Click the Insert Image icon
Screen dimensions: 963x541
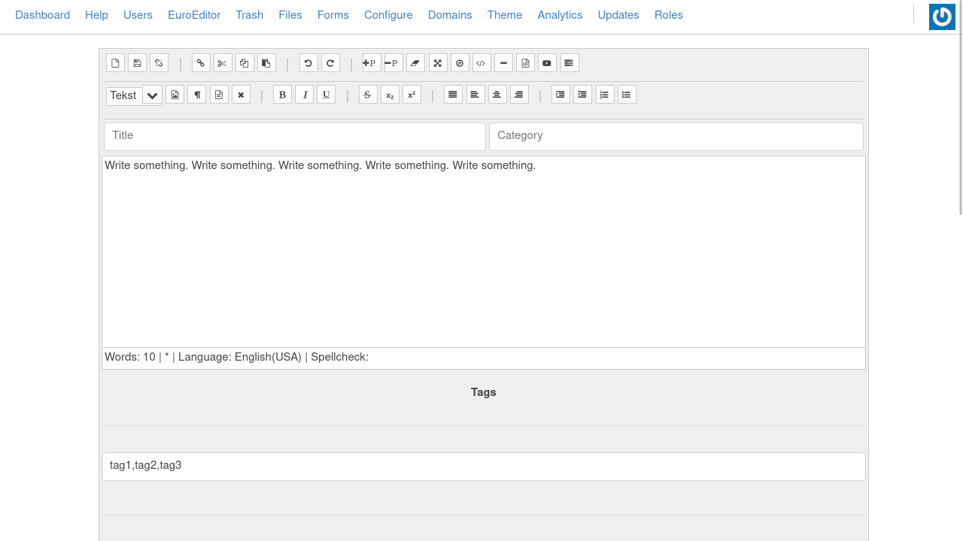point(175,94)
